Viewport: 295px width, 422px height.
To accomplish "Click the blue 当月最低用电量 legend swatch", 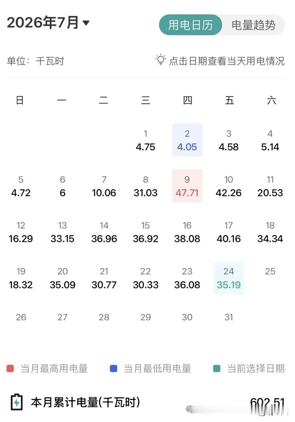I will tap(114, 369).
